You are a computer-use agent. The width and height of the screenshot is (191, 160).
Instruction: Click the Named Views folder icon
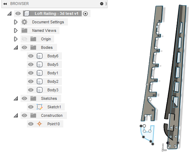point(24,30)
